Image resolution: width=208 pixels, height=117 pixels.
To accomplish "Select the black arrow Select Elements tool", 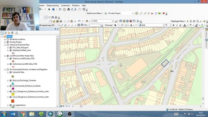I will click(49, 9).
